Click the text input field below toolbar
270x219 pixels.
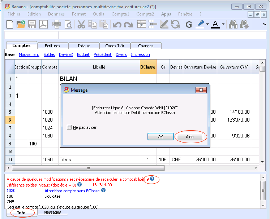162,35
